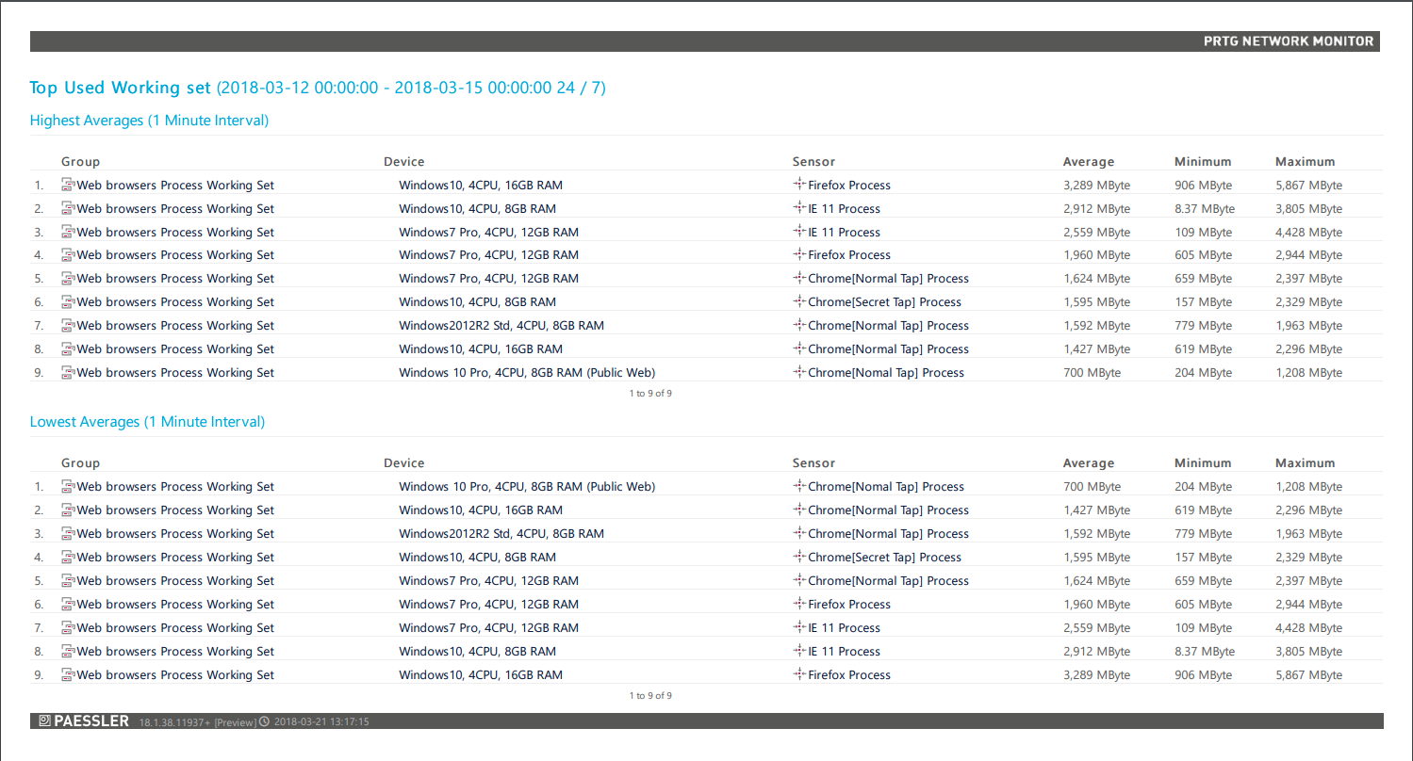Sort the table by the Average column header

click(x=1089, y=161)
